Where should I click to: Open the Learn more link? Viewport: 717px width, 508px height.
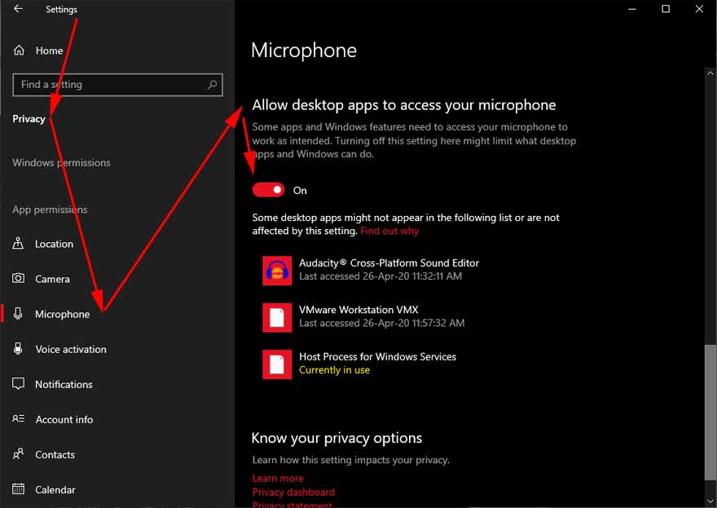[x=278, y=479]
